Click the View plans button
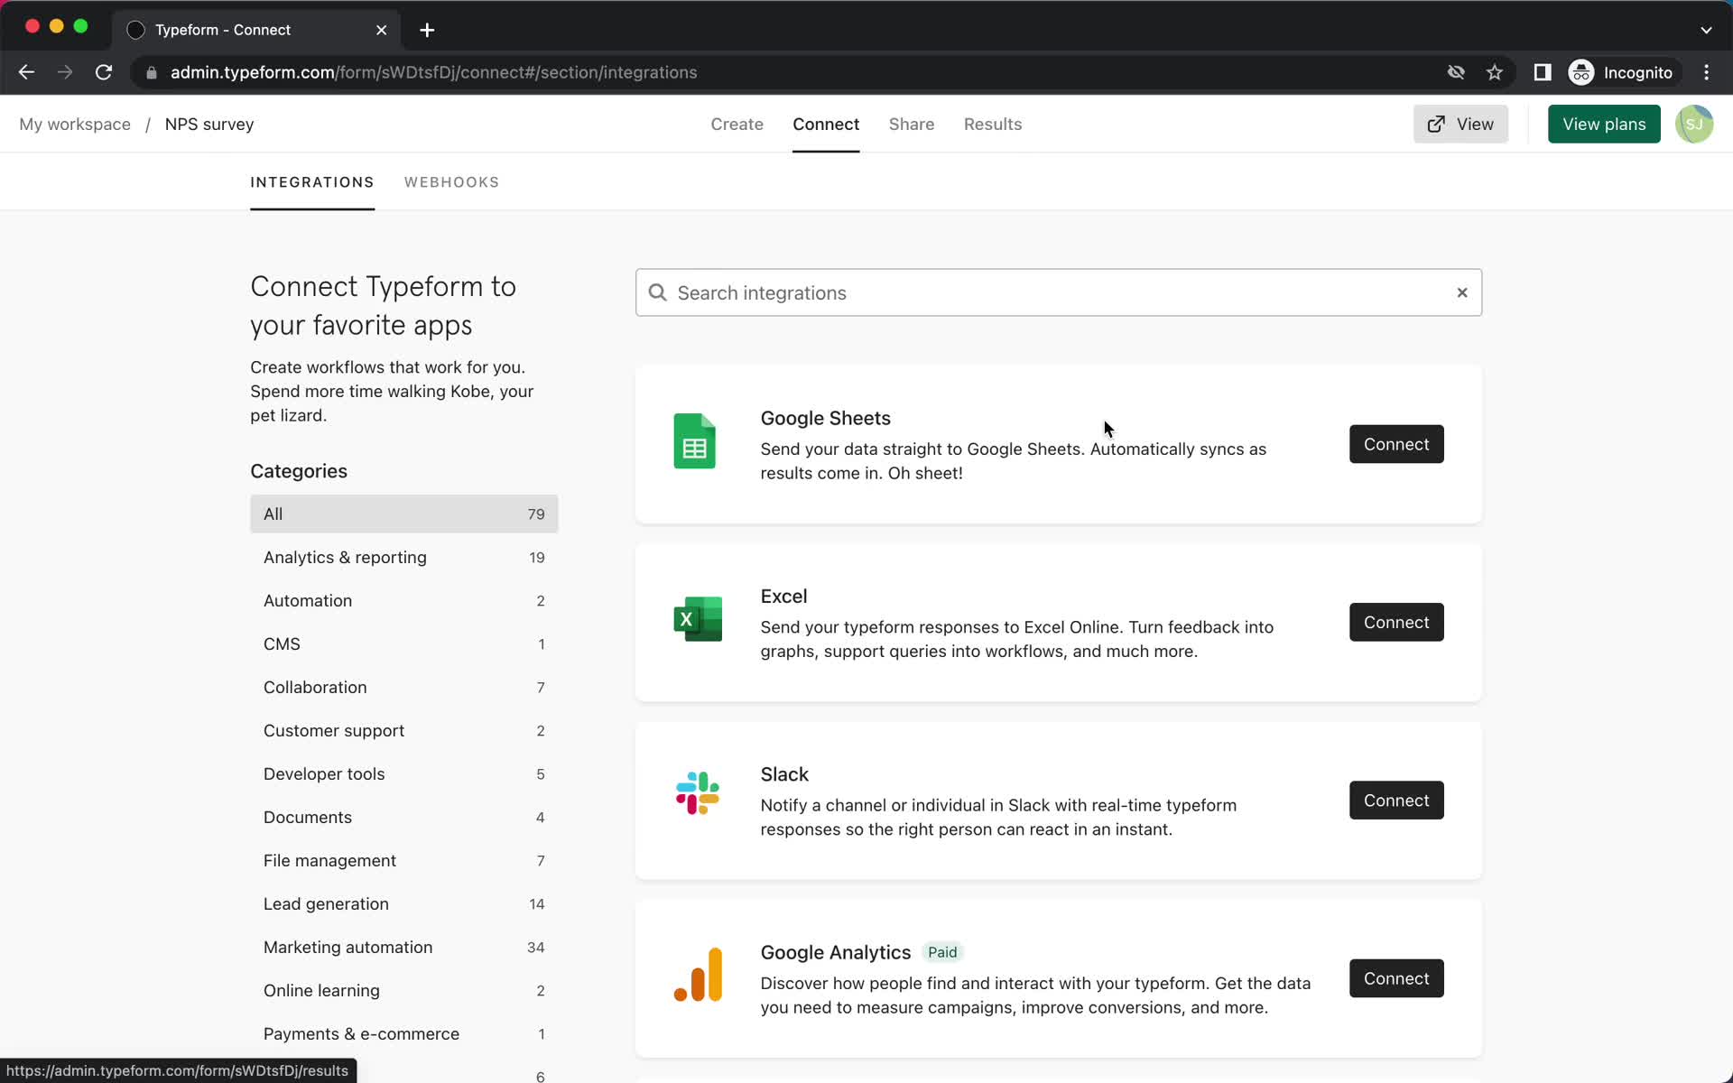 click(x=1604, y=124)
